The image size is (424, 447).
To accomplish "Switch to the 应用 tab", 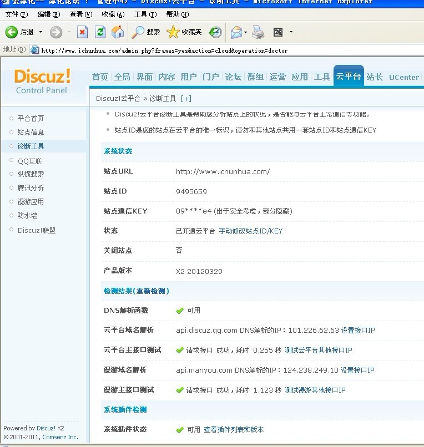I will [x=300, y=77].
